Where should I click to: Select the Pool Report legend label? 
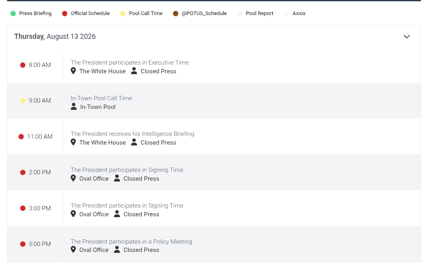(x=260, y=13)
